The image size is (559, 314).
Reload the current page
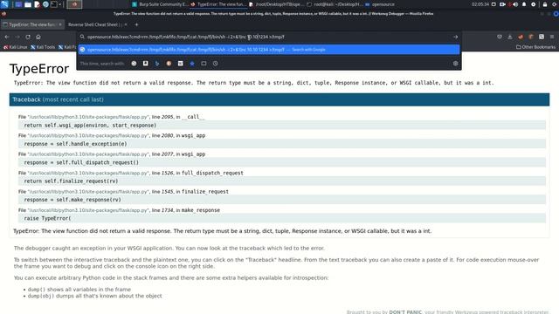(28, 37)
